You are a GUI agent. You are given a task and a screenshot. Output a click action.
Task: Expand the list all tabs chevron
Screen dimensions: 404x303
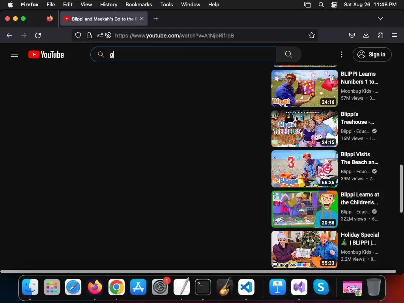380,19
